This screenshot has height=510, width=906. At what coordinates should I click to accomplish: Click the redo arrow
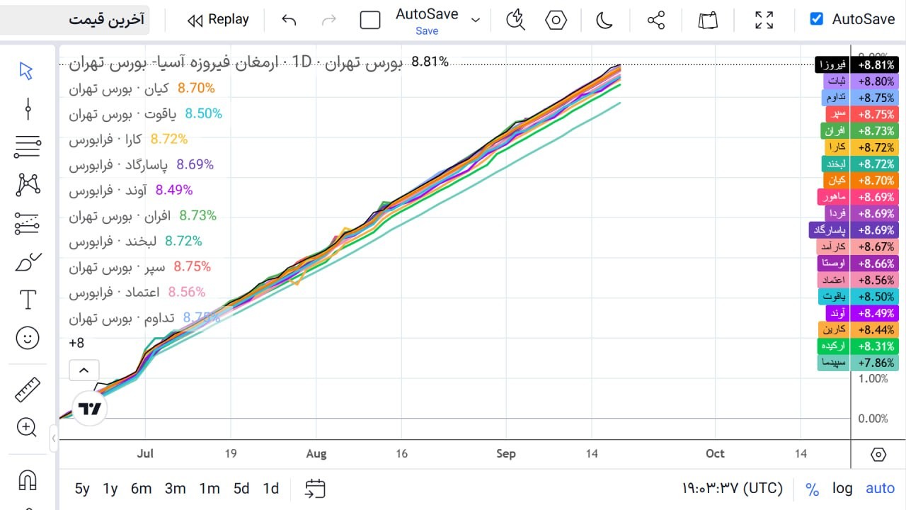(x=328, y=20)
